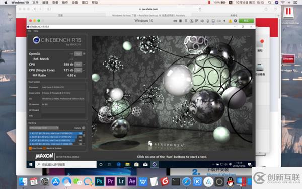
Task: Open the Safari share button
Action: [x=266, y=9]
